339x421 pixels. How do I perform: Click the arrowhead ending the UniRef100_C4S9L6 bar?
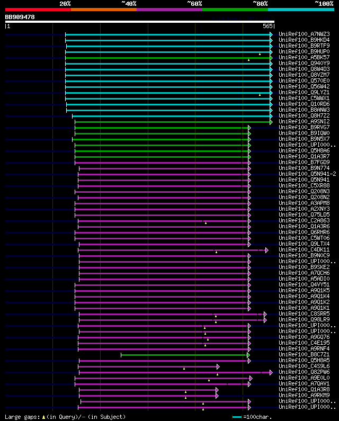tap(218, 366)
